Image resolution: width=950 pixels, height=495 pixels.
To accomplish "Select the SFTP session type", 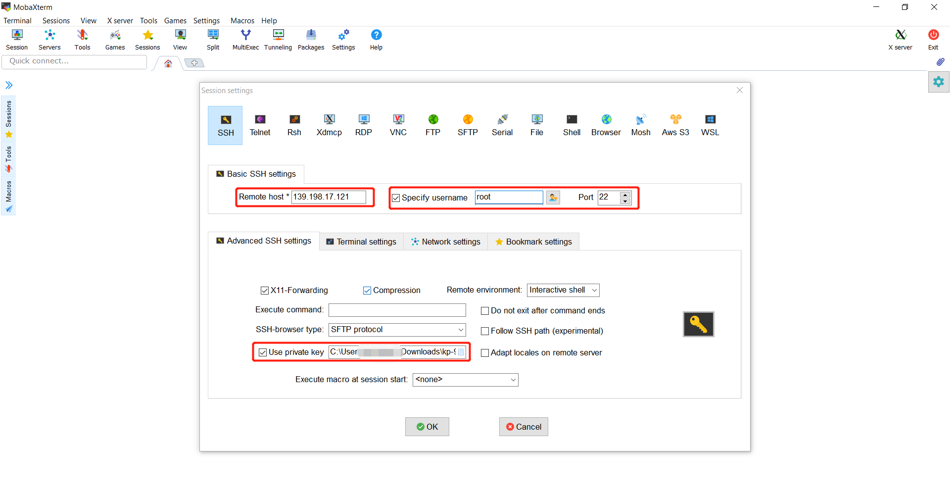I will click(468, 125).
